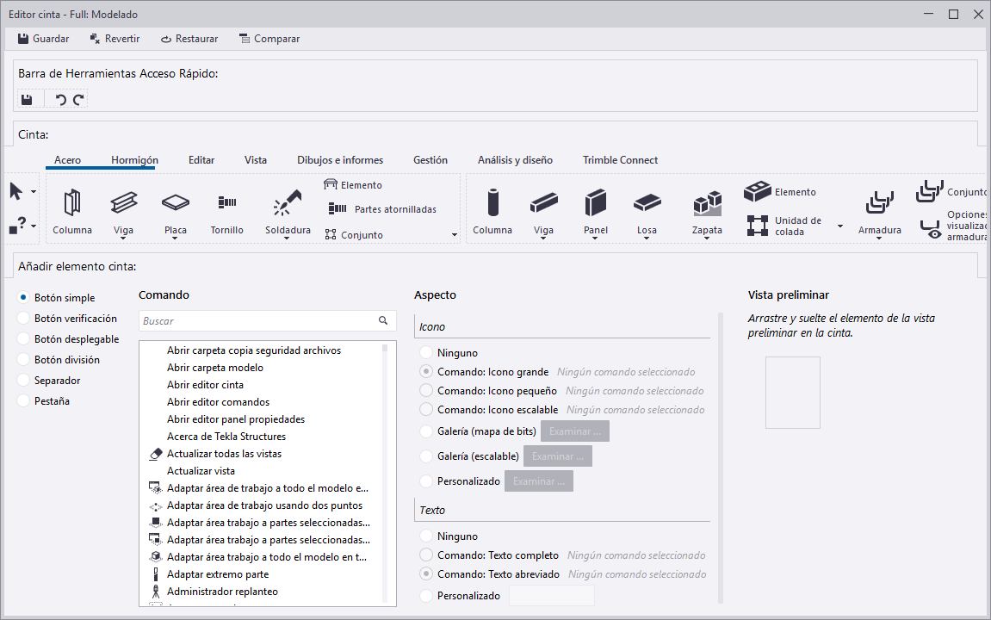
Task: Choose the Separador radio button
Action: click(24, 381)
